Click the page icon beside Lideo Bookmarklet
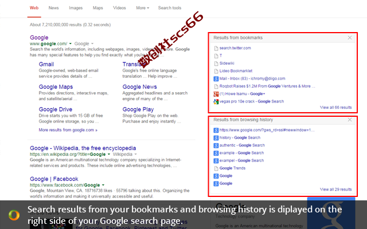 (216, 71)
